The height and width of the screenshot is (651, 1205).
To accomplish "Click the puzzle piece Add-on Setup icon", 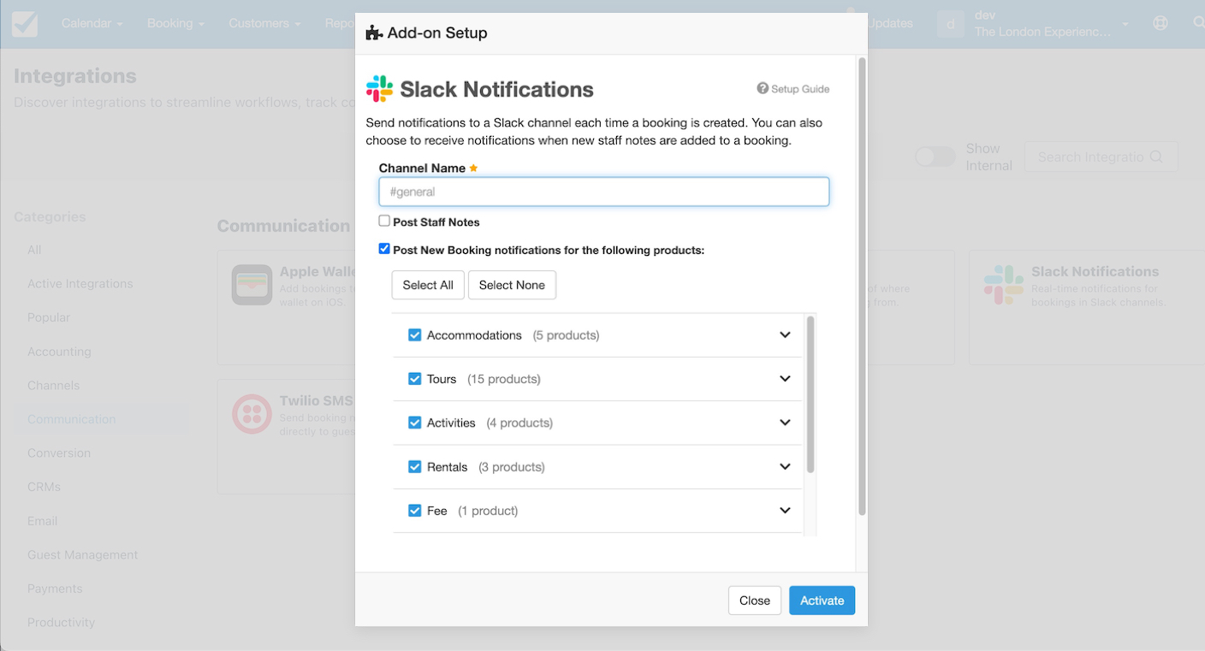I will pos(374,33).
